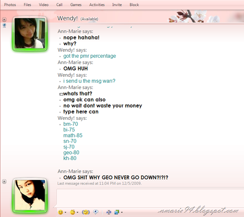Open the emoticon dropdown arrow
This screenshot has width=244, height=217.
tap(66, 212)
